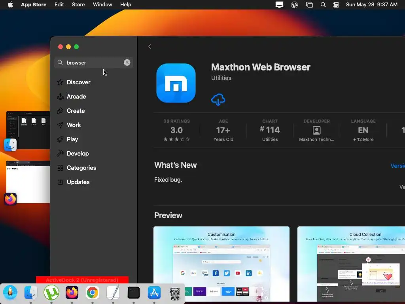Screen dimensions: 405x304
Task: Open uTorrent in the dock
Action: [x=51, y=293]
